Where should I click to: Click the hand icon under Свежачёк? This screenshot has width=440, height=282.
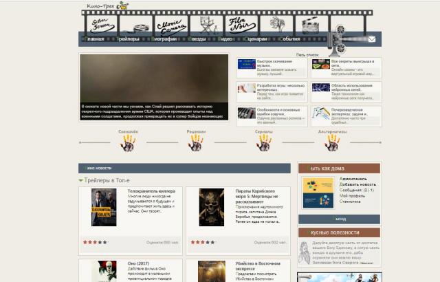[x=128, y=143]
